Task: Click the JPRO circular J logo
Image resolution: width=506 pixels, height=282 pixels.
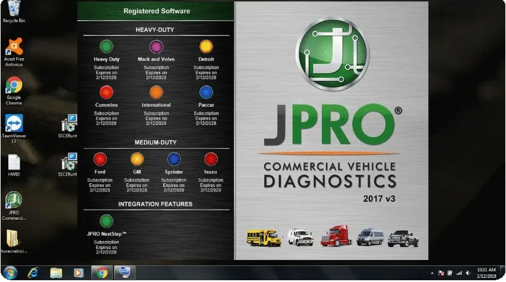Action: [x=333, y=55]
